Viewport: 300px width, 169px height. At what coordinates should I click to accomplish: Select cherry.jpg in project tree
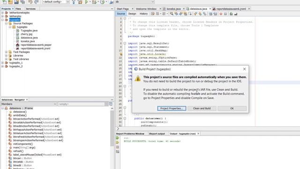[27, 34]
